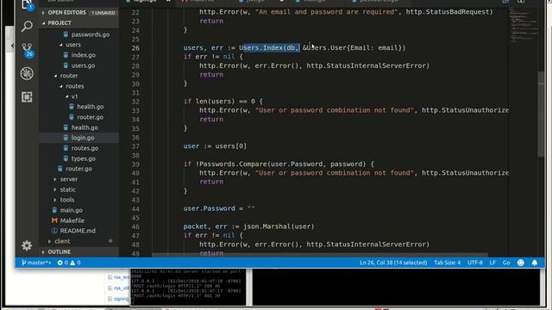Click the left terminal window behind editor
This screenshot has width=552, height=310.
click(x=188, y=287)
